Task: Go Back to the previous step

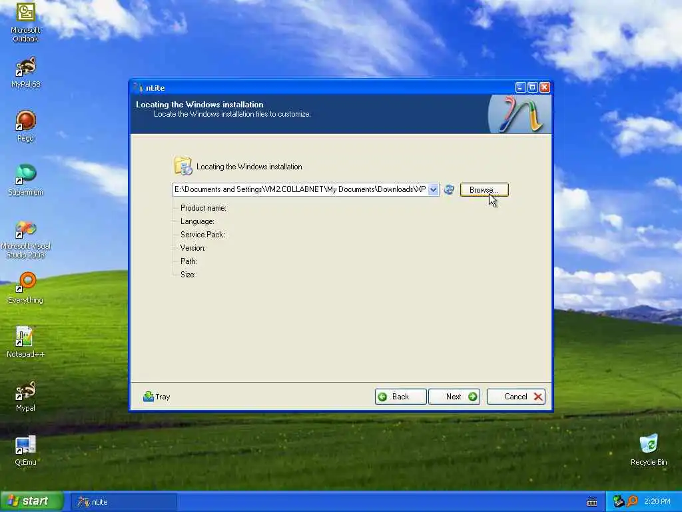Action: (400, 397)
